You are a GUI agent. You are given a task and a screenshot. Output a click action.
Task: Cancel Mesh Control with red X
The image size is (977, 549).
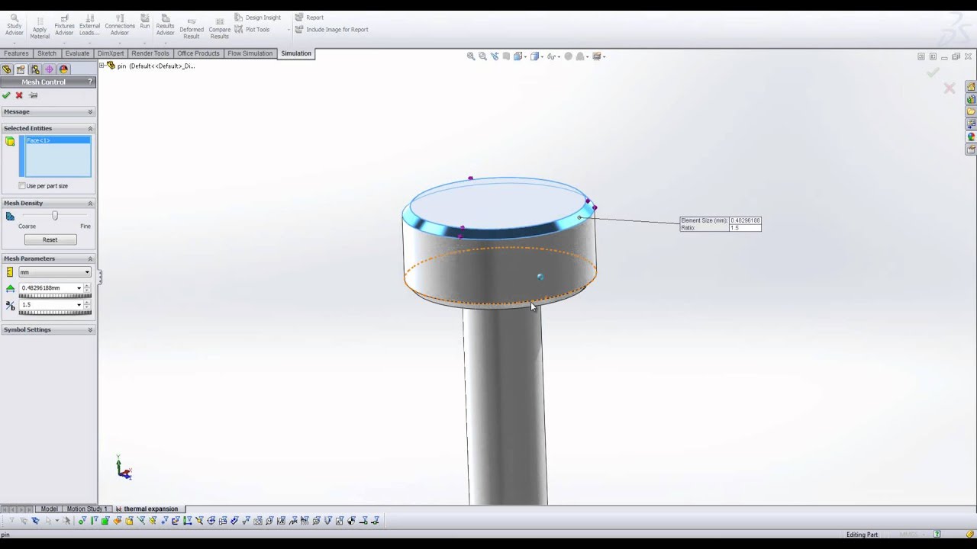click(x=19, y=95)
